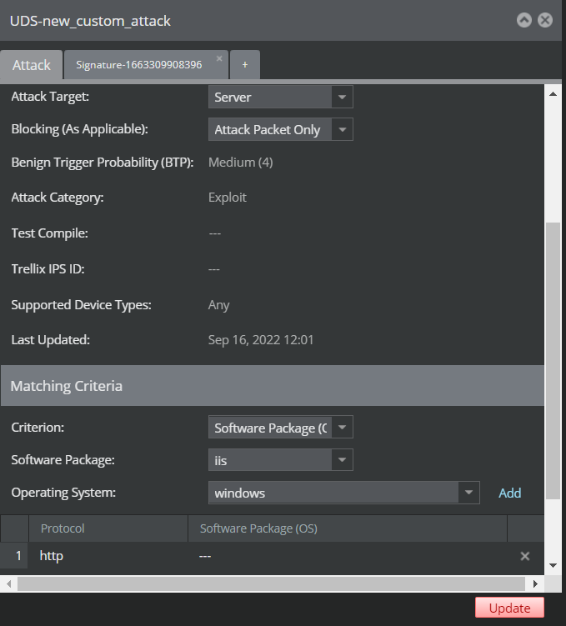Select the http protocol cell
The height and width of the screenshot is (626, 566).
click(x=52, y=556)
